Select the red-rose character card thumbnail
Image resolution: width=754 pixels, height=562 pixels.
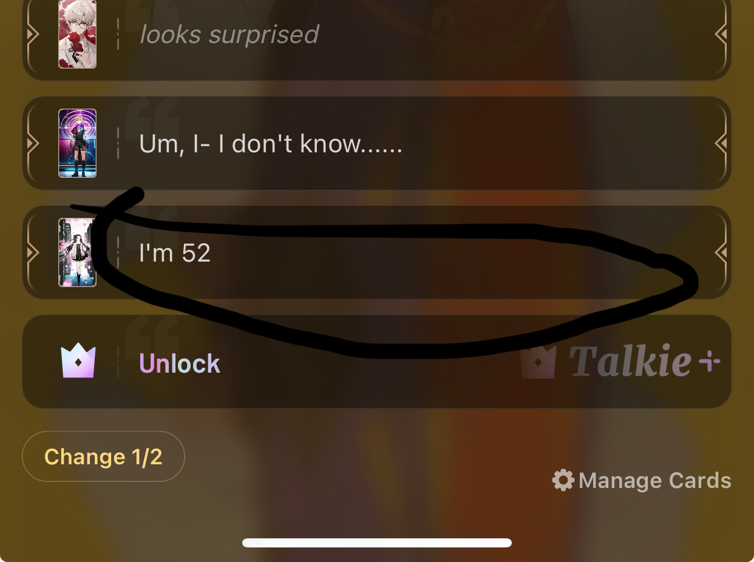[77, 34]
